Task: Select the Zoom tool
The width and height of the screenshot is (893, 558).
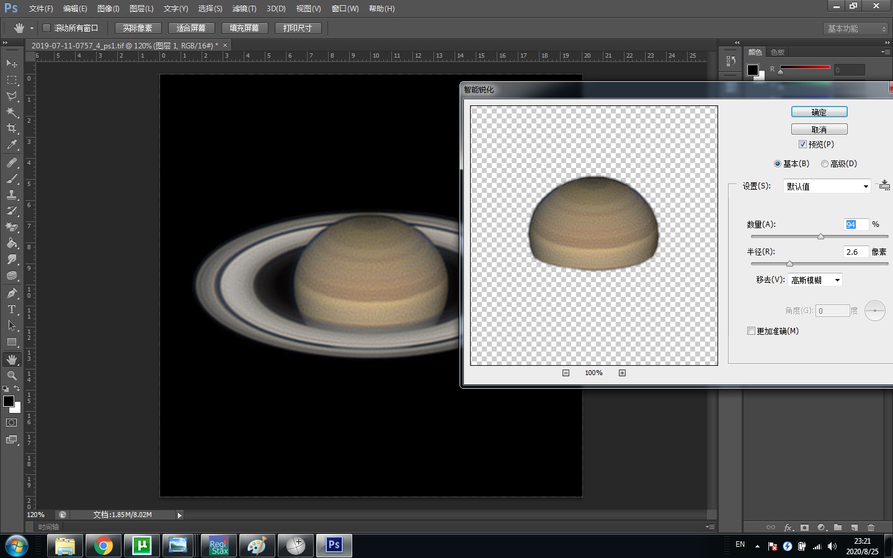Action: [12, 376]
